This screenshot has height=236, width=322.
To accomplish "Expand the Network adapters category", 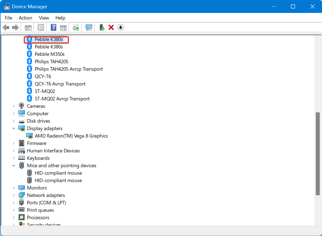I will point(14,195).
